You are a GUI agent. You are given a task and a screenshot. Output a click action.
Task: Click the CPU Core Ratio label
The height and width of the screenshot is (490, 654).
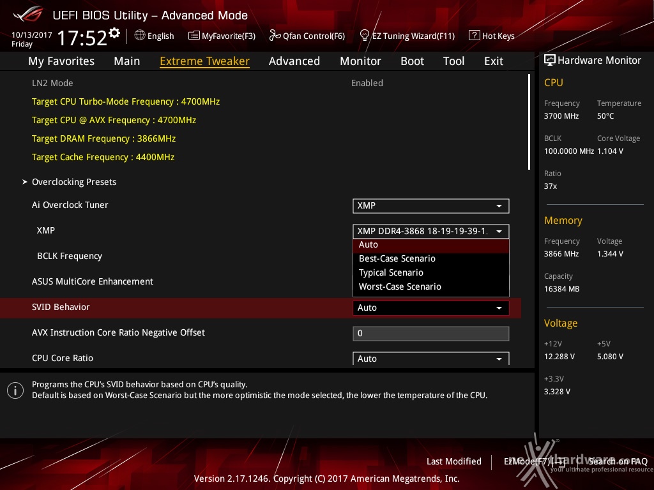click(x=63, y=358)
